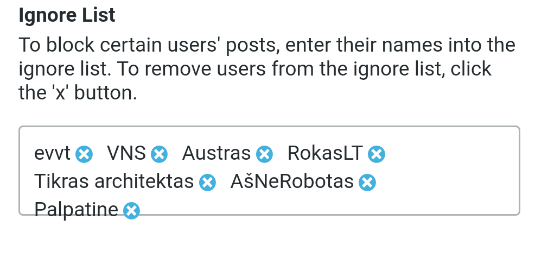Select the RokasLT username tag text
535x276 pixels.
coord(325,153)
